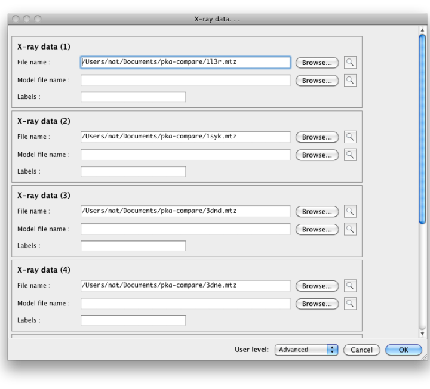
Task: Browse for X-ray data (4) model file
Action: tap(317, 304)
